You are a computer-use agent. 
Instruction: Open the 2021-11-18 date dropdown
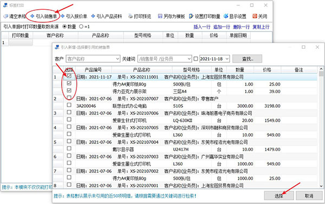pyautogui.click(x=227, y=59)
